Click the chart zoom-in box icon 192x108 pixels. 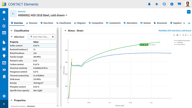183,35
